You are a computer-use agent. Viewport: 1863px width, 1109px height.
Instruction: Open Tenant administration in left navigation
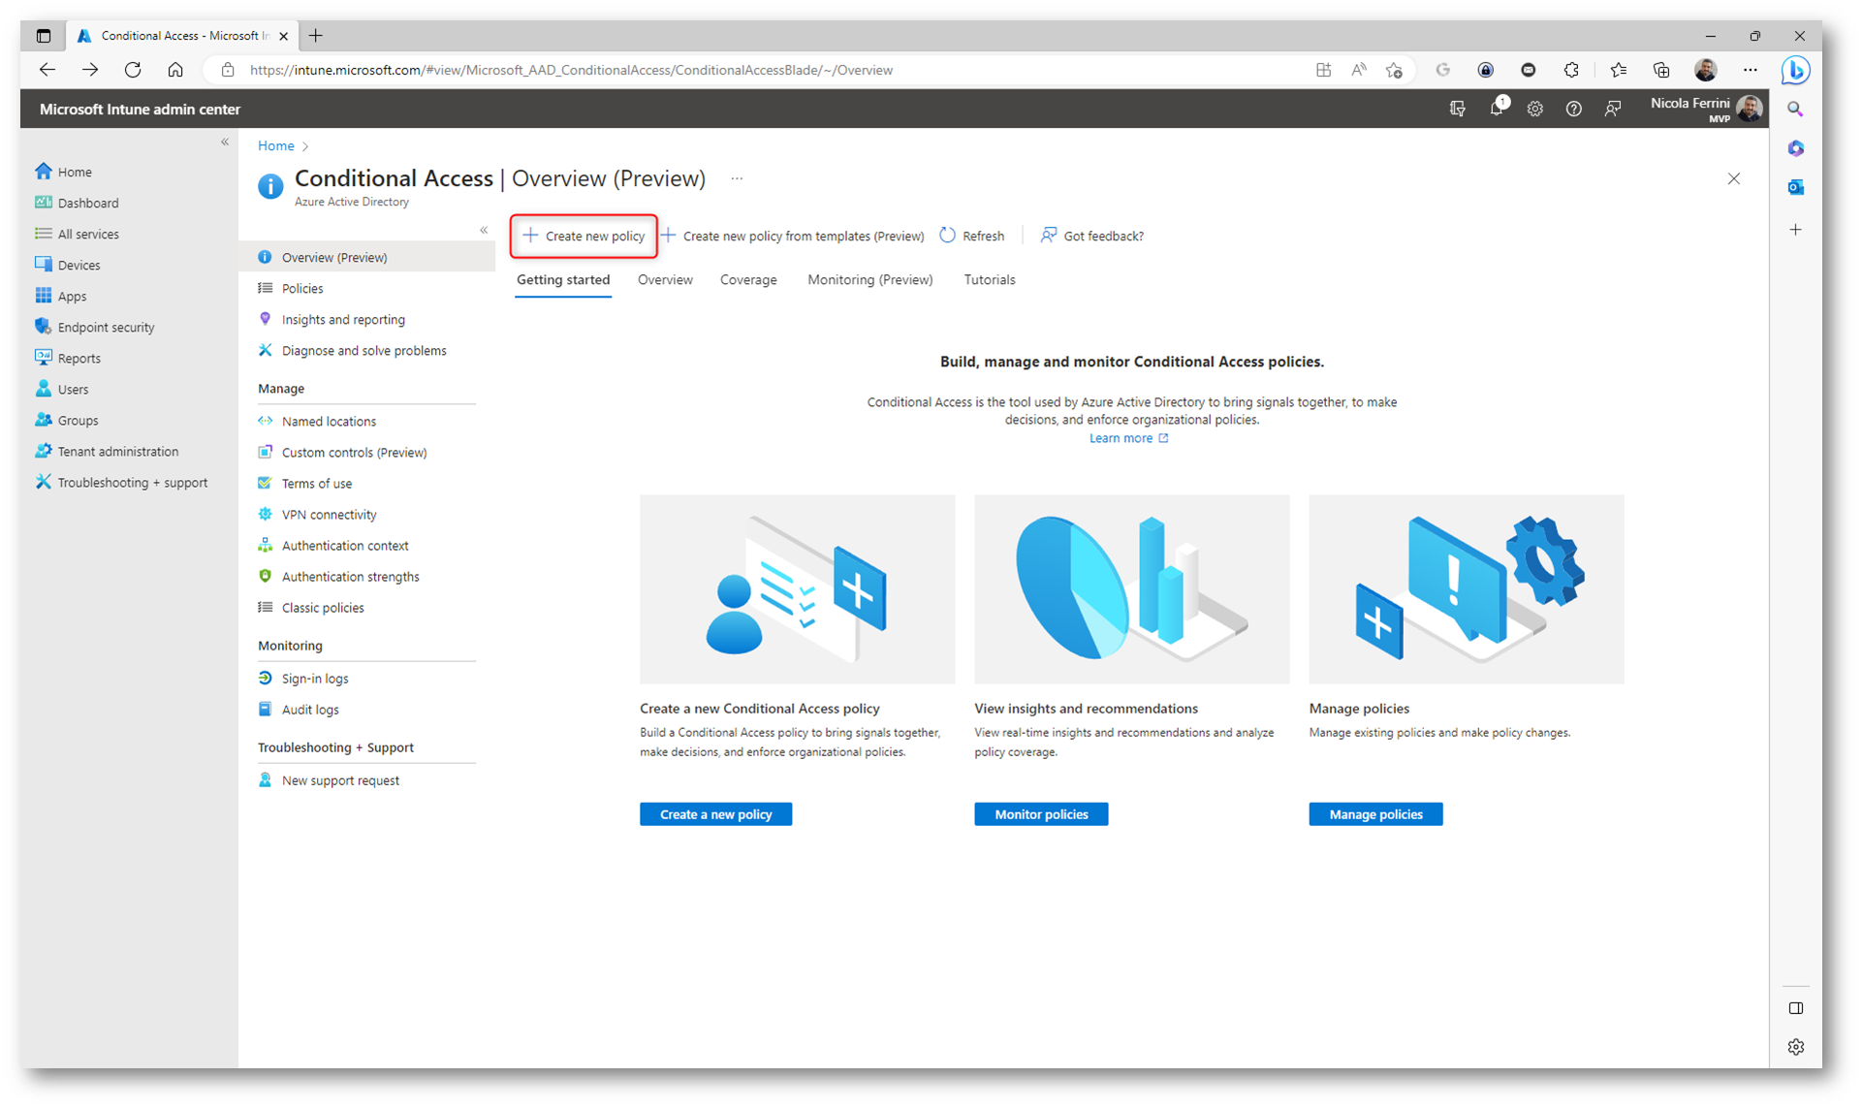[117, 452]
